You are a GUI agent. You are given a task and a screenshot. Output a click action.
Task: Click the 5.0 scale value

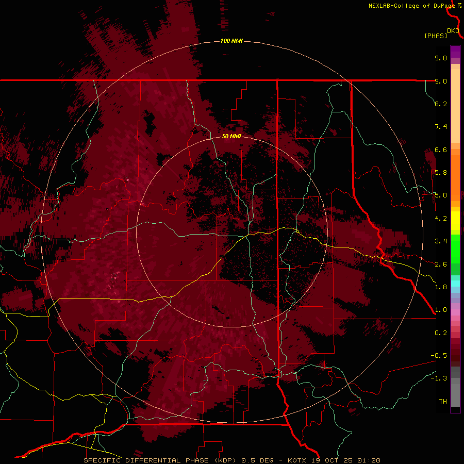(x=441, y=195)
